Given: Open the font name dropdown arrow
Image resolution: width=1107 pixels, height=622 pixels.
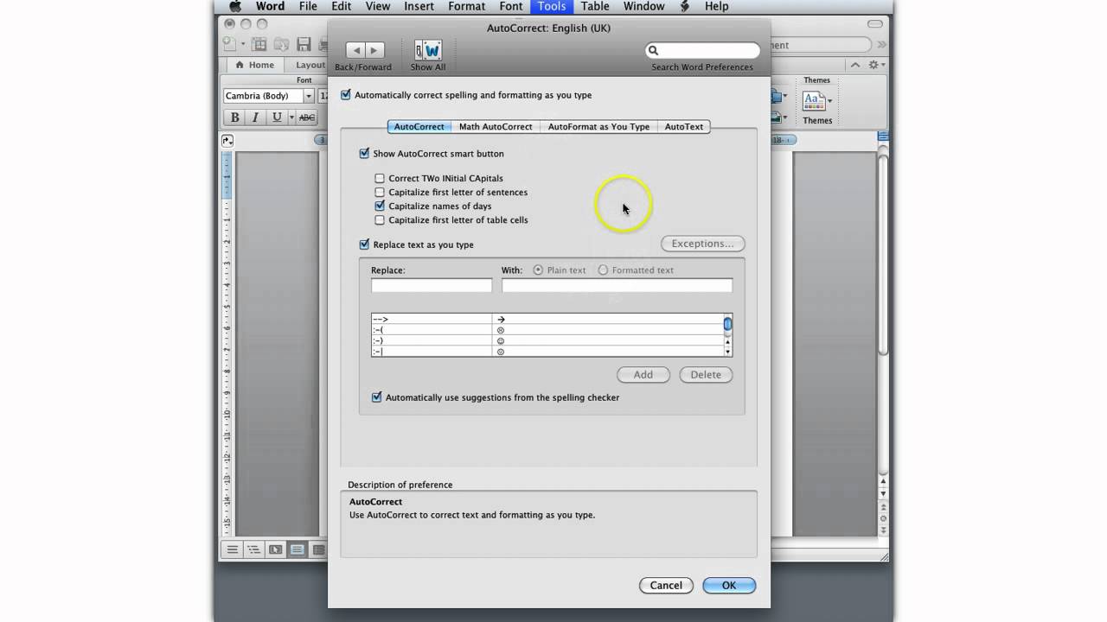Looking at the screenshot, I should point(309,96).
